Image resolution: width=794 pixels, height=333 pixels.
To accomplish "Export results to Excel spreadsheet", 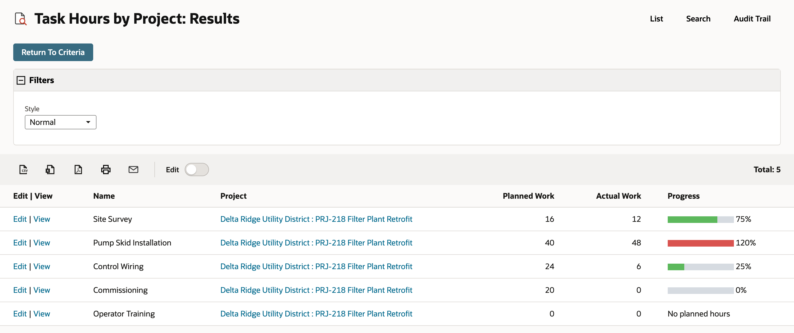I will click(50, 170).
